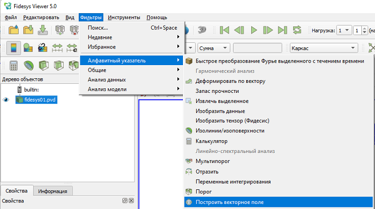Click the reset camera axes icon next to Каркас
Image resolution: width=375 pixels, height=209 pixels.
coord(371,48)
